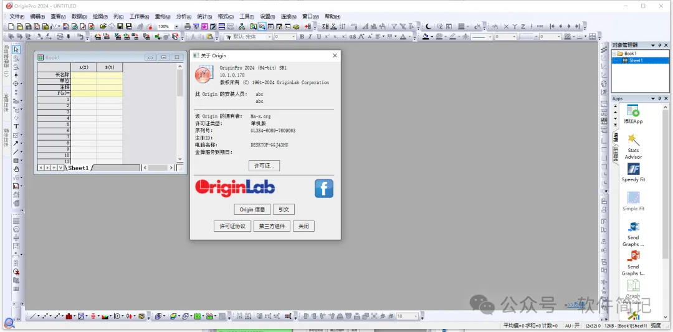Toggle Bold formatting button

point(302,37)
